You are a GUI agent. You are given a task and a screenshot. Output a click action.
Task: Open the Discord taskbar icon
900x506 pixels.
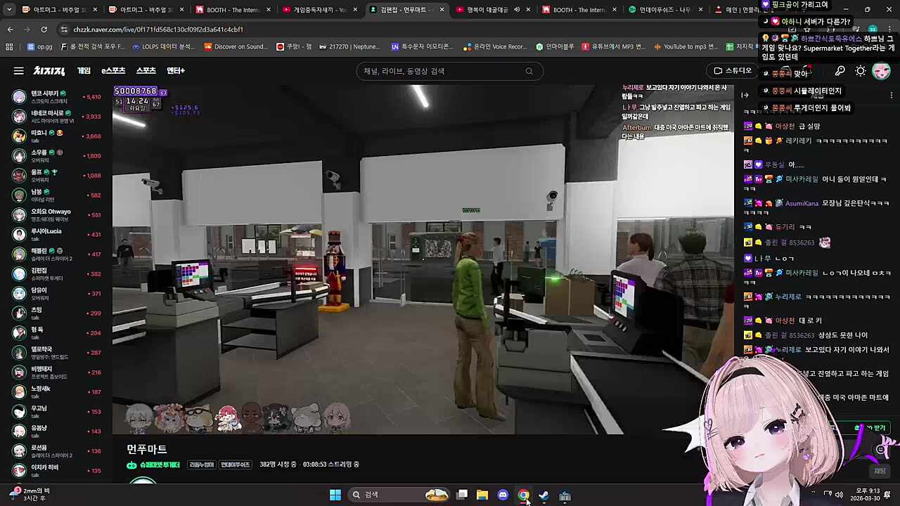click(503, 495)
